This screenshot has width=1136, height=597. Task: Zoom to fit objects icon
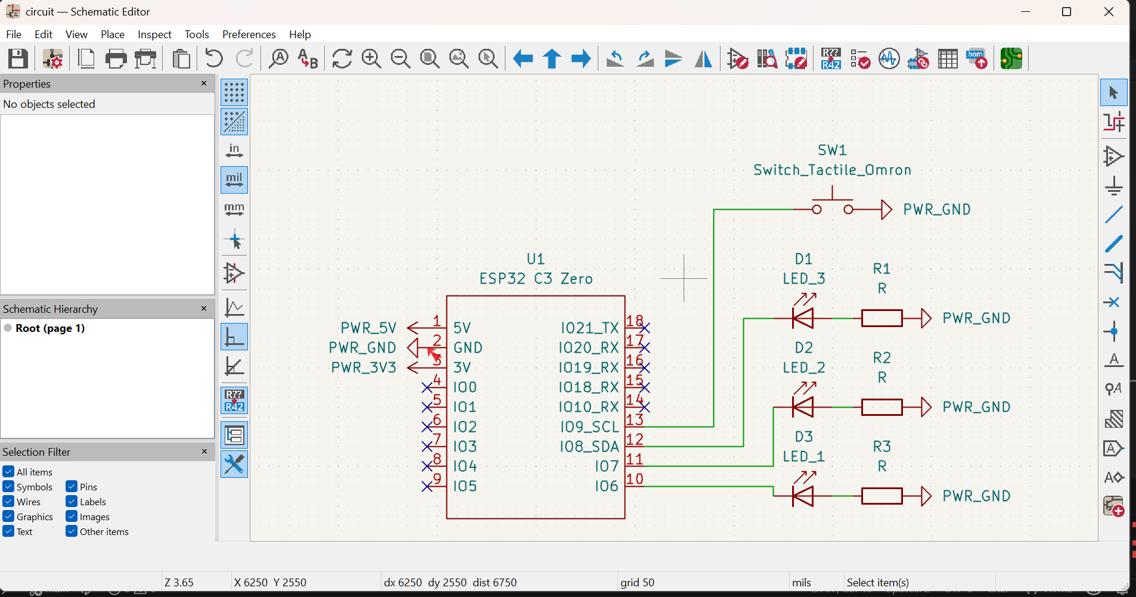(459, 59)
